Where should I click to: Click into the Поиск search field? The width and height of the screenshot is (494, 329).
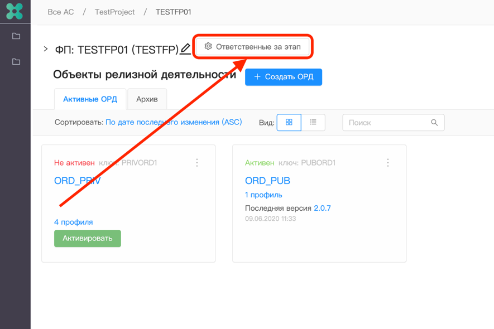click(386, 123)
